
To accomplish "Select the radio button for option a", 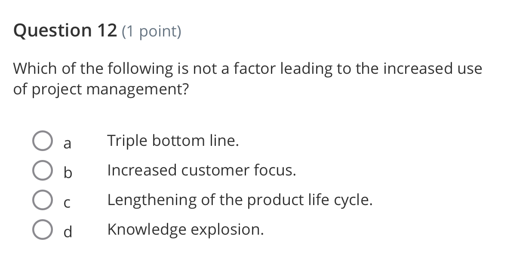I will tap(43, 141).
